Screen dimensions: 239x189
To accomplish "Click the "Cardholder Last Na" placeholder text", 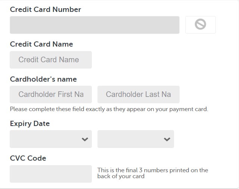I will [139, 94].
